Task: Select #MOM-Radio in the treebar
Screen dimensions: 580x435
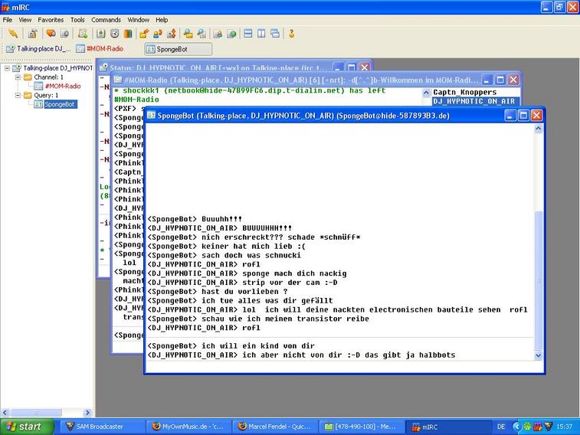Action: 63,87
